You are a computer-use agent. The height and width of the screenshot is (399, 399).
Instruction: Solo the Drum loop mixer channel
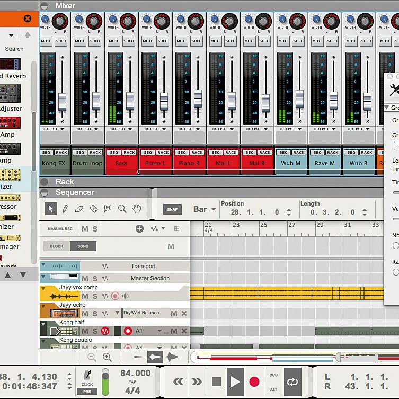point(95,41)
